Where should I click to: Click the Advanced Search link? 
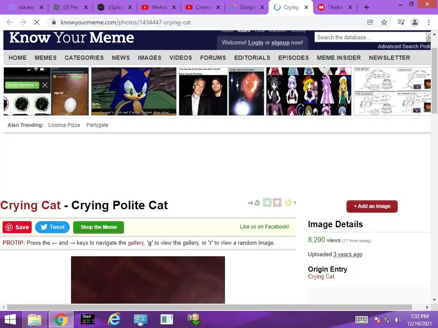398,47
